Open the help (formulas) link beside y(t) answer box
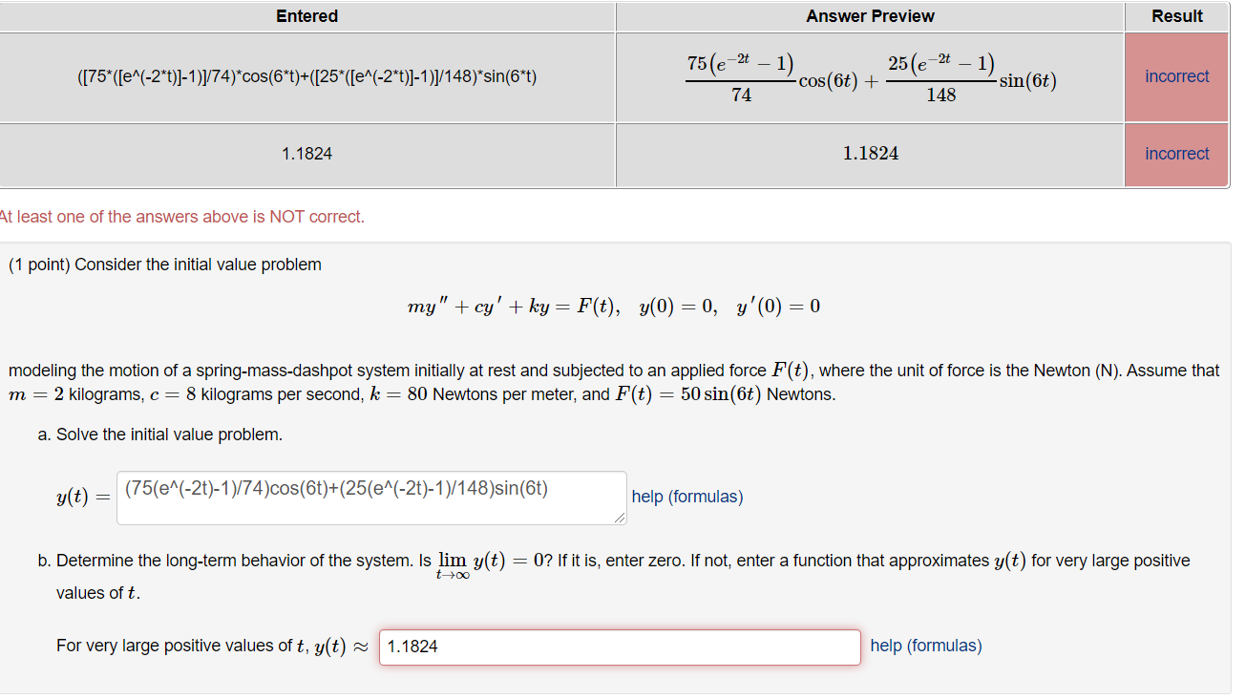Image resolution: width=1246 pixels, height=700 pixels. tap(686, 497)
